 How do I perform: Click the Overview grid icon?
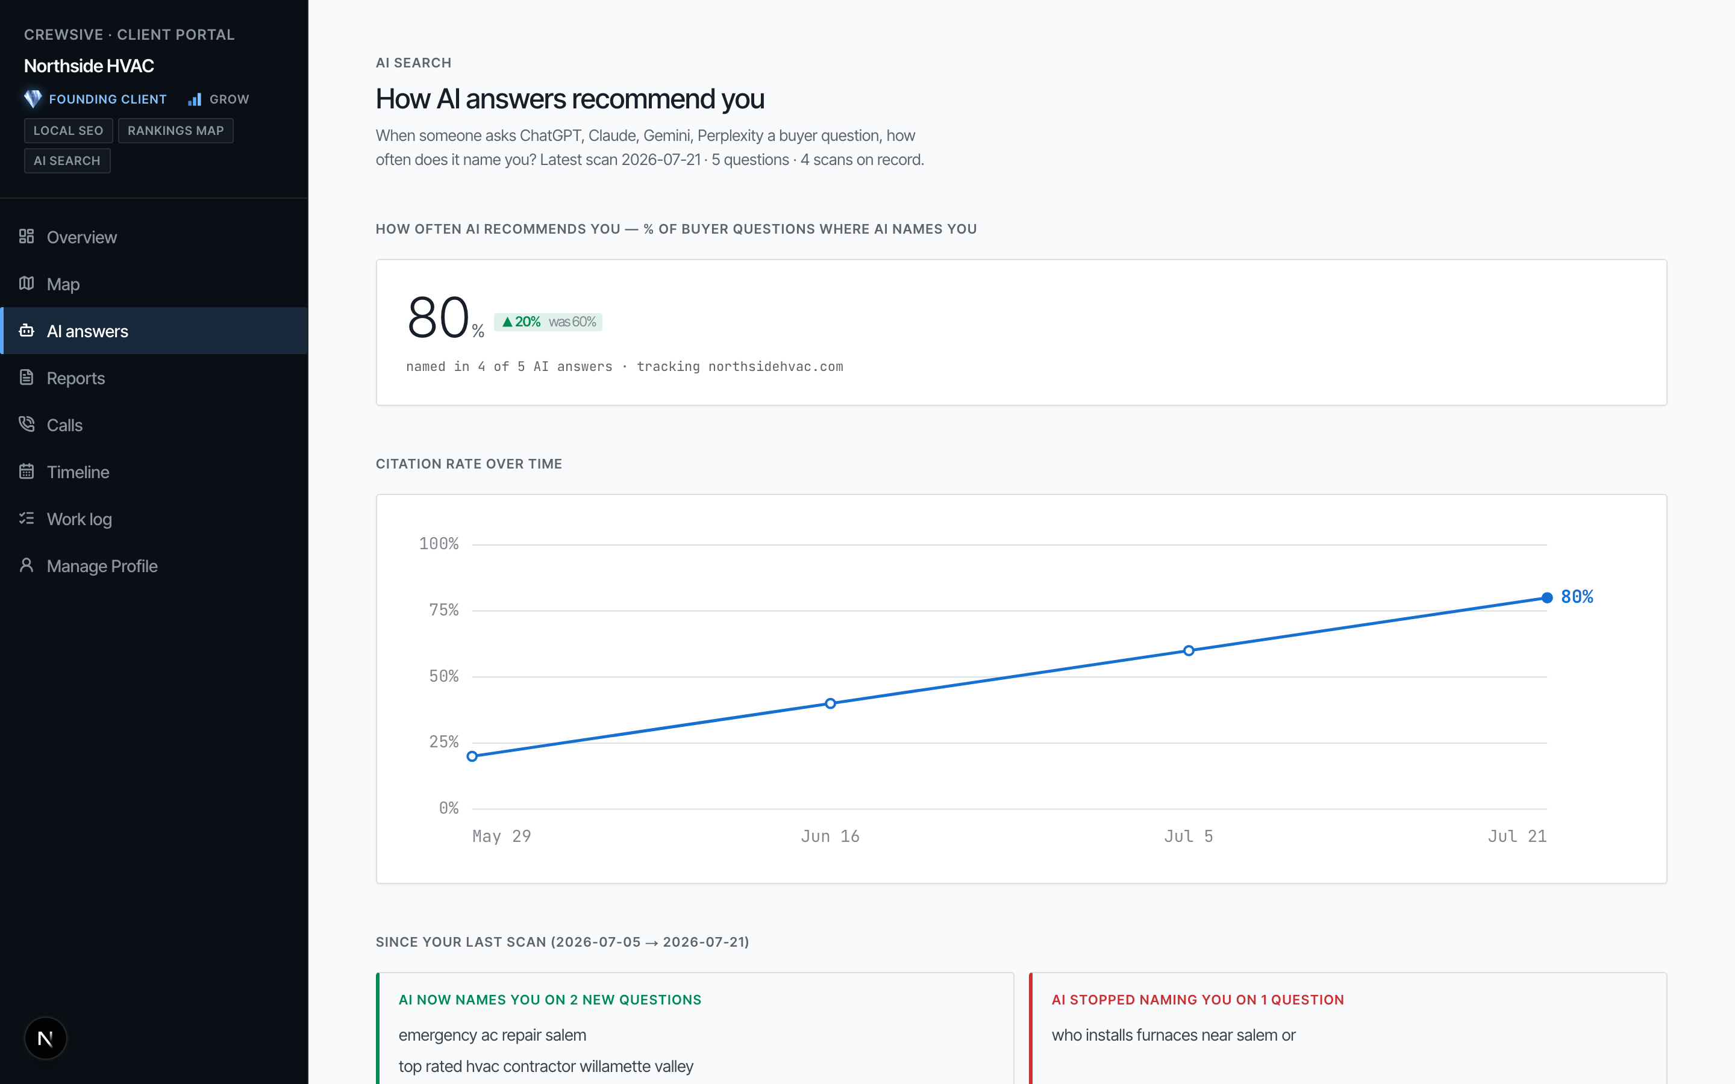pos(27,237)
